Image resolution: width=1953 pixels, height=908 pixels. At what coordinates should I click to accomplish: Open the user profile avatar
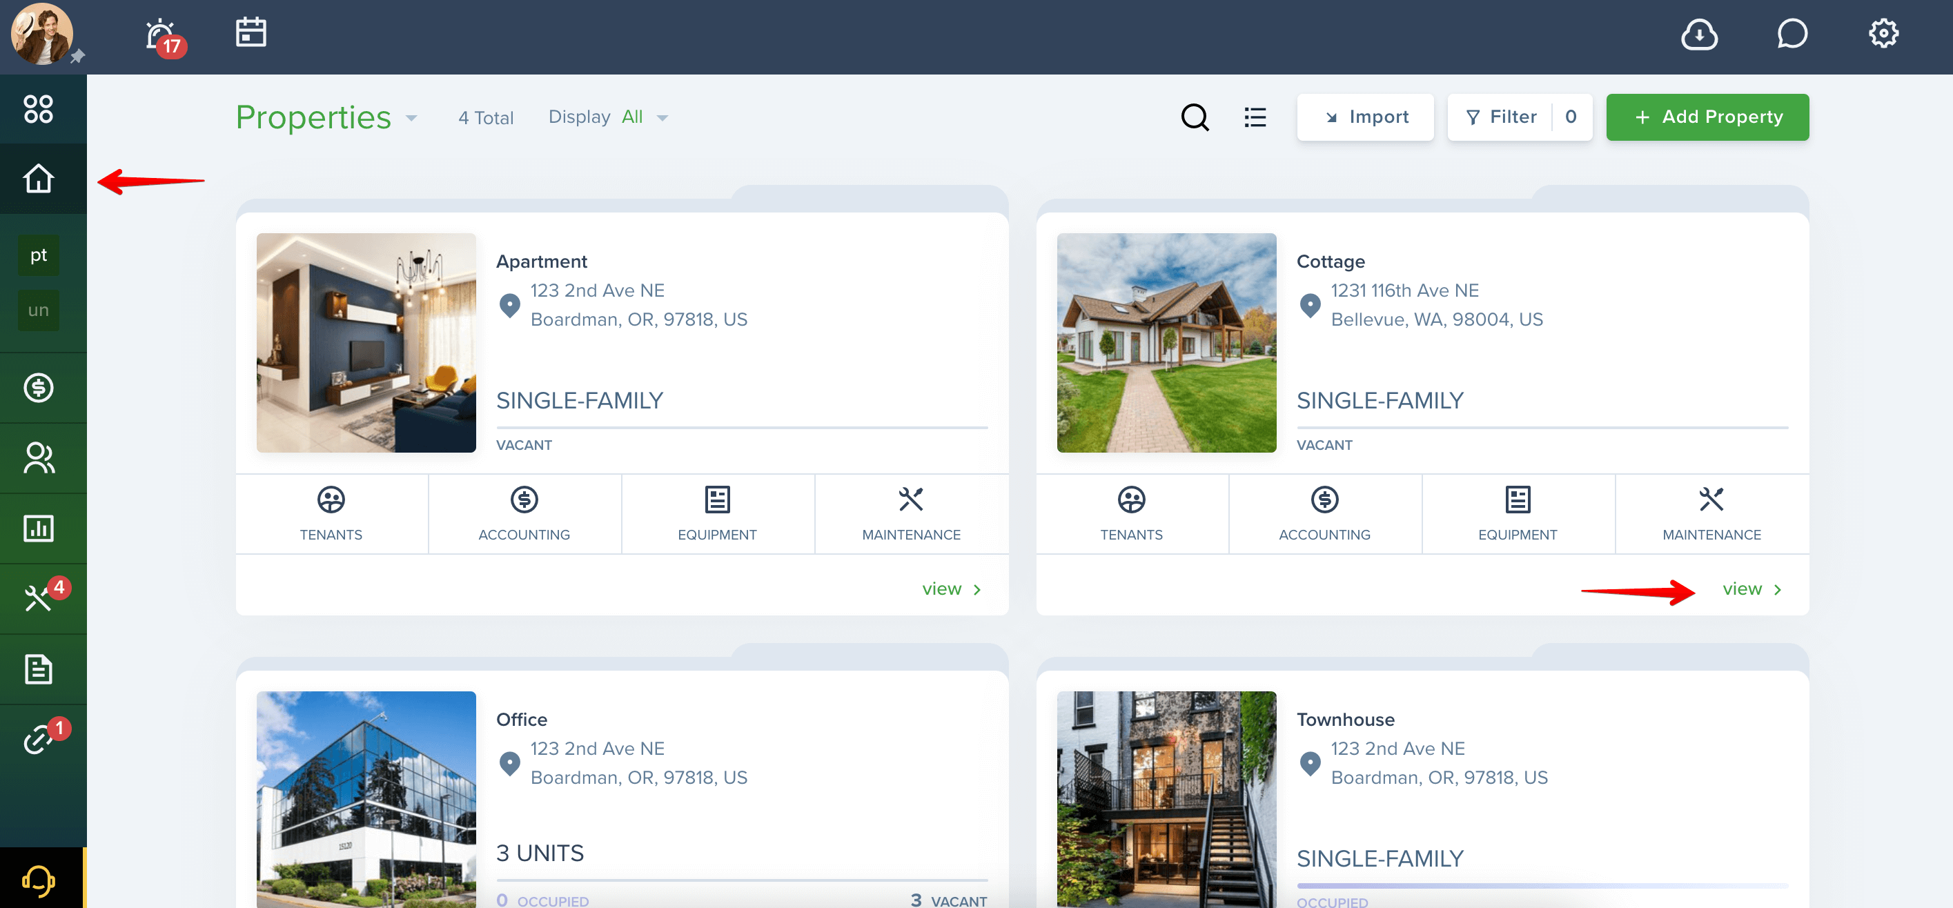pos(41,34)
